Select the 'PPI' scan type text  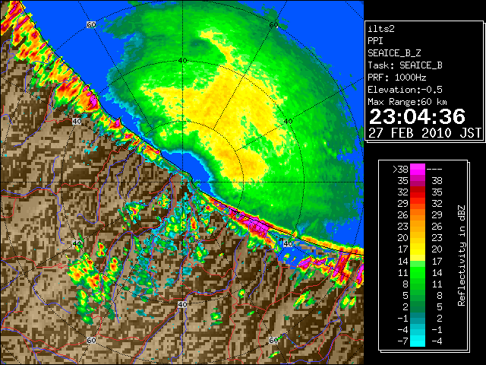[x=375, y=41]
